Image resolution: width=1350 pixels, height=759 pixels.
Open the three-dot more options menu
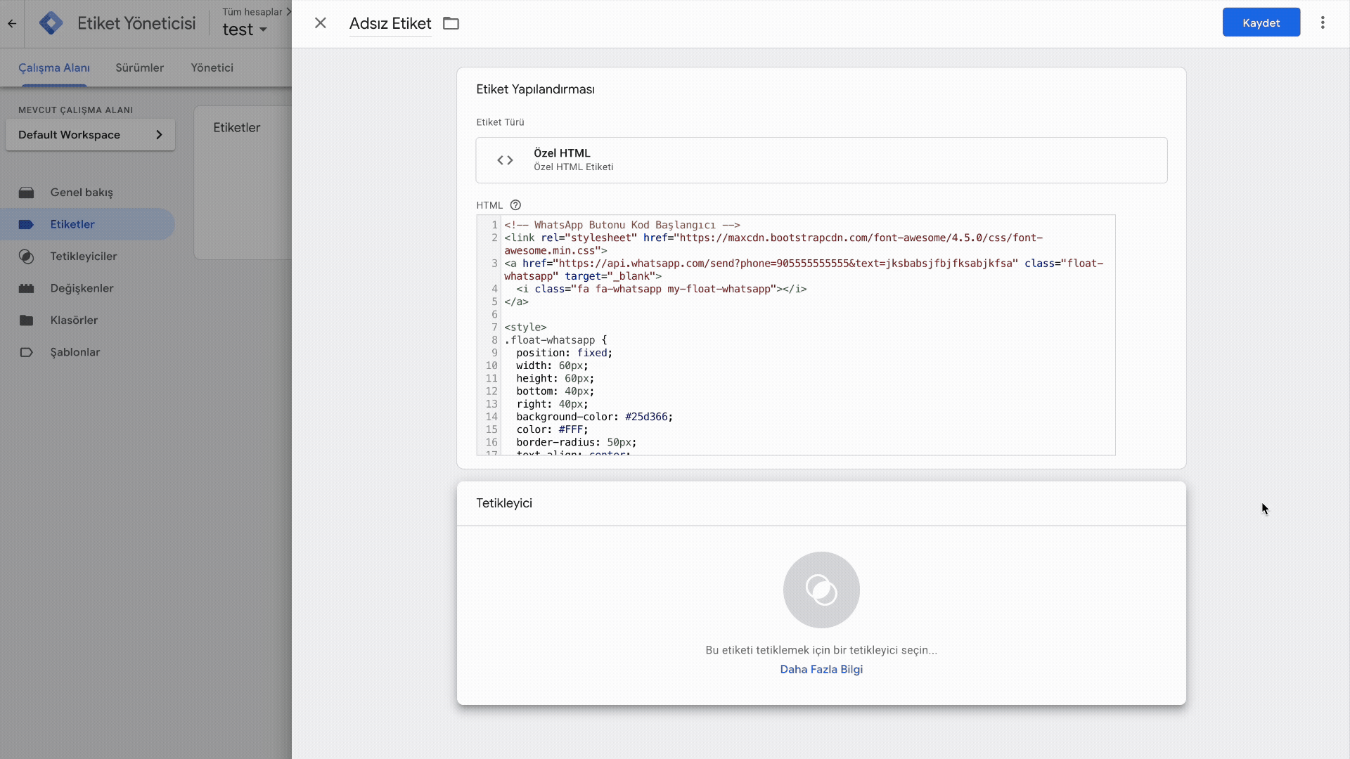(x=1323, y=22)
